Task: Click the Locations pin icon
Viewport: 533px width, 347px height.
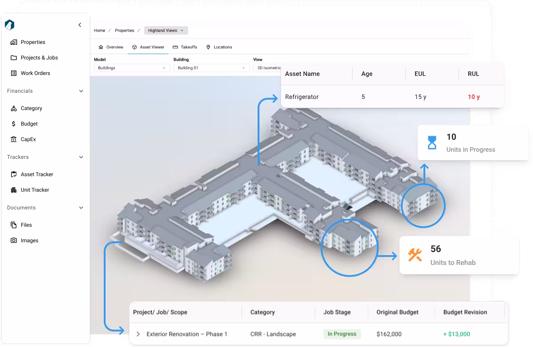Action: click(x=208, y=47)
